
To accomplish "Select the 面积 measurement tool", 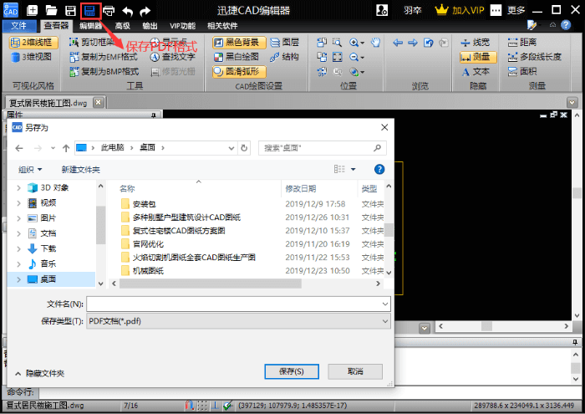I will [522, 71].
